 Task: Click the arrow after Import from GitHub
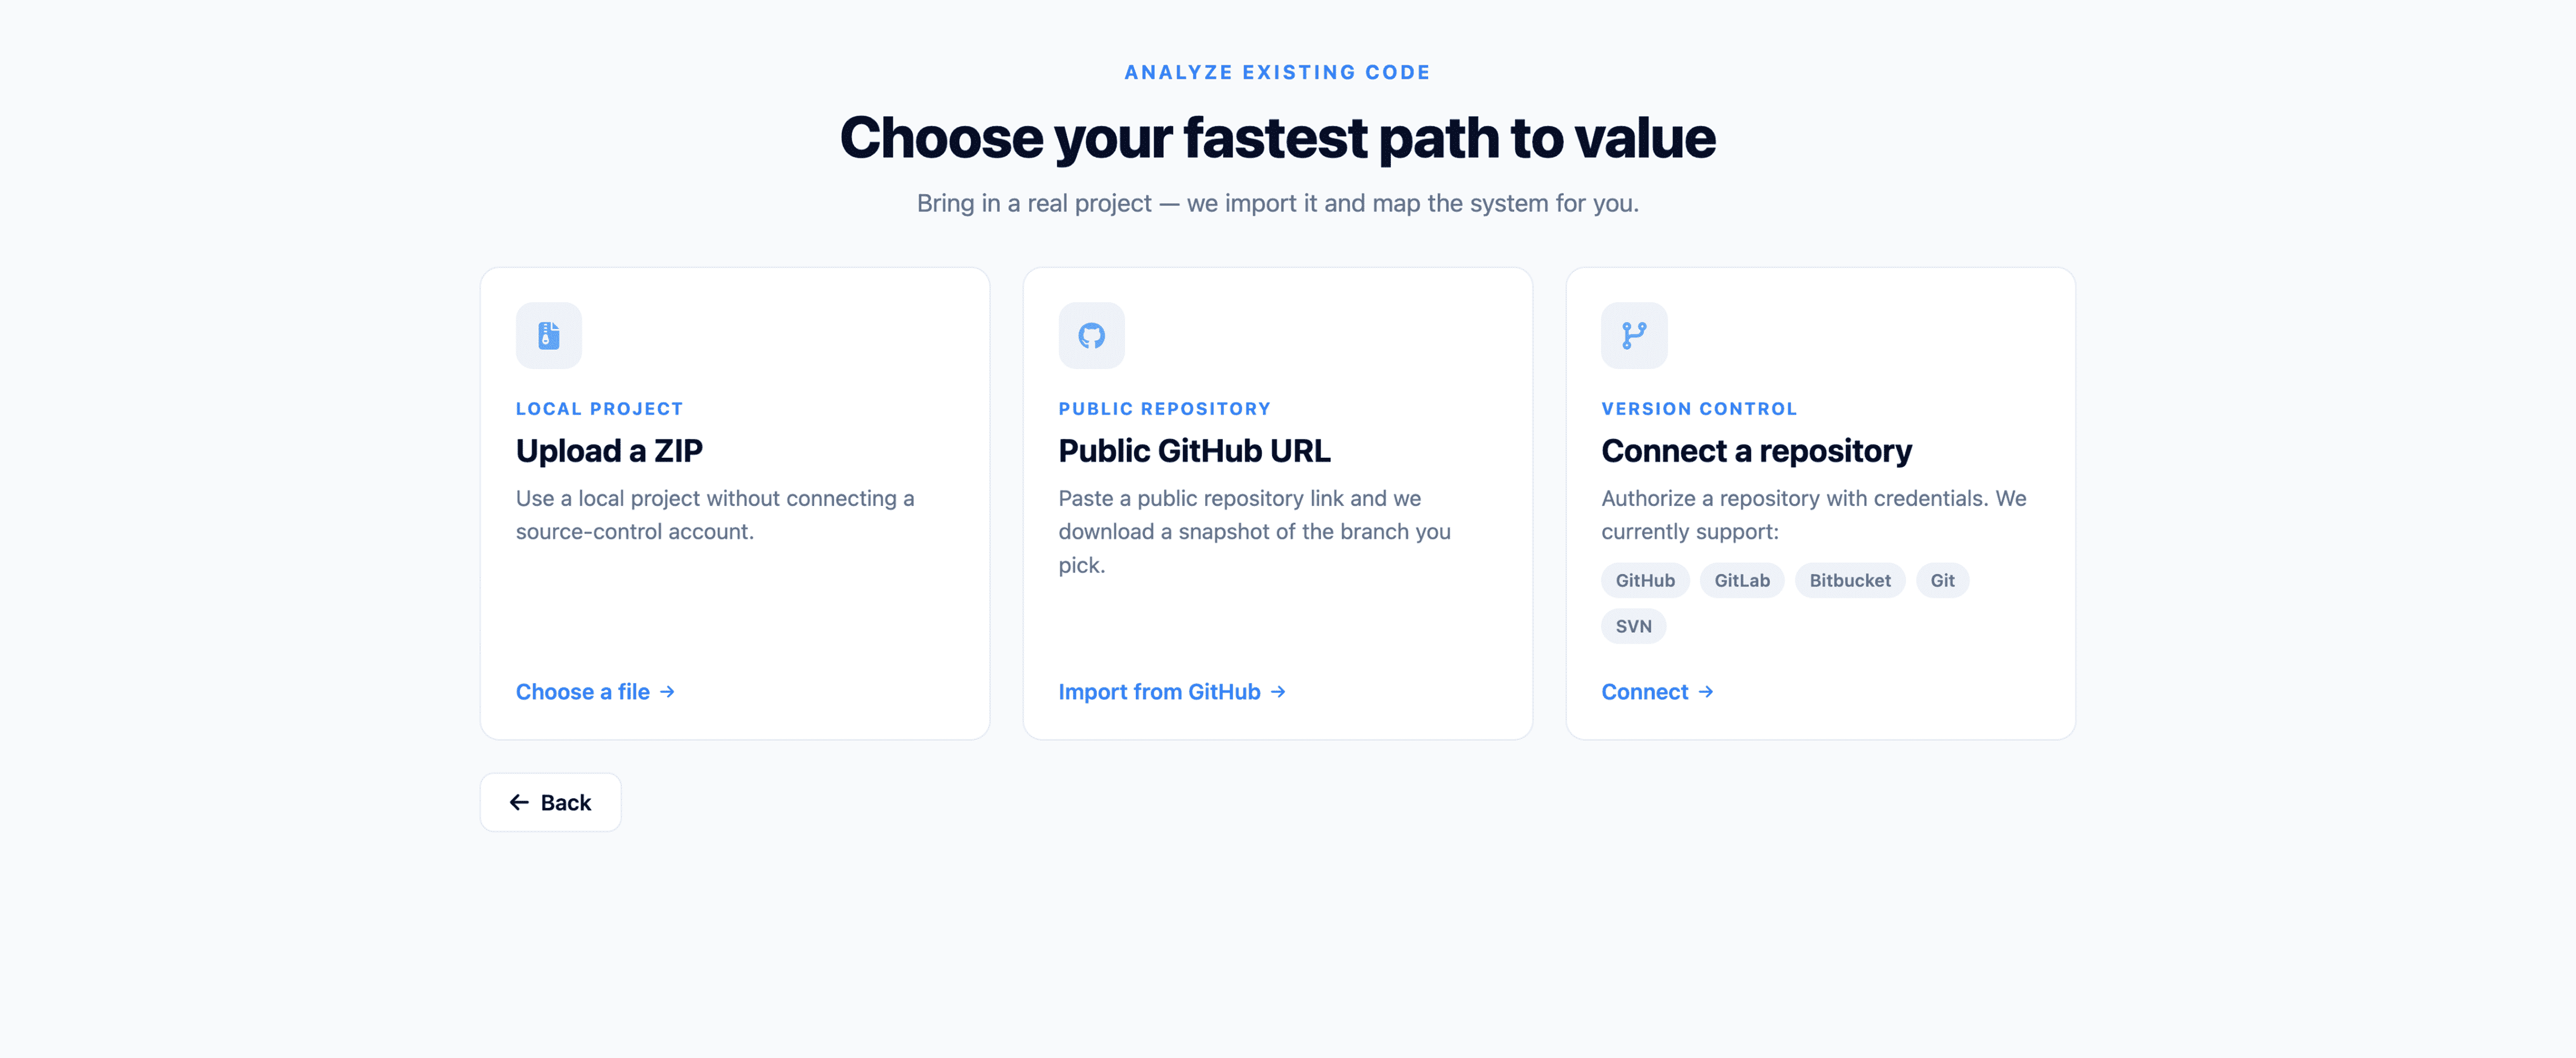1277,692
